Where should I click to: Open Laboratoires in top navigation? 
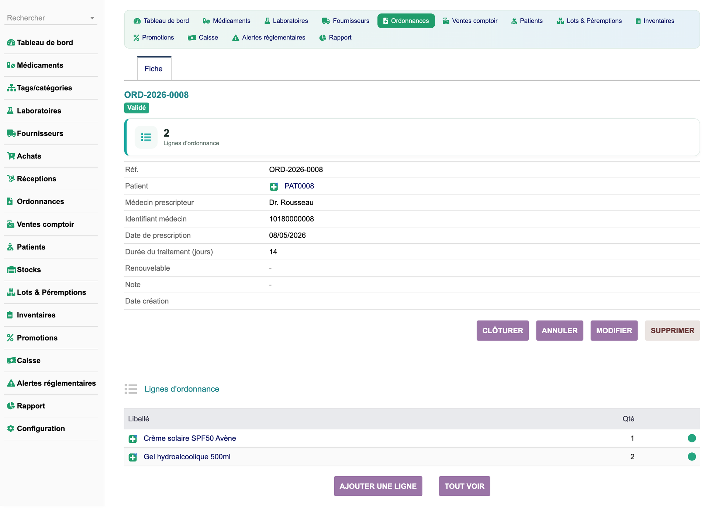[x=286, y=21]
